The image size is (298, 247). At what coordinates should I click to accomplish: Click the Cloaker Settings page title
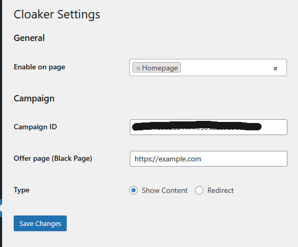(x=57, y=14)
